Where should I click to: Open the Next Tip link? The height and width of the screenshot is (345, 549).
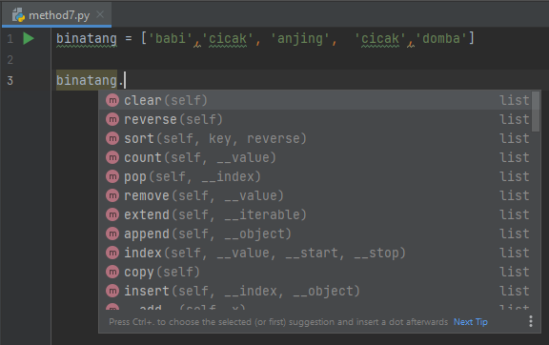471,322
